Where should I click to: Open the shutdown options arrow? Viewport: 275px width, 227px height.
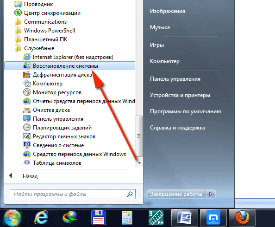(211, 194)
